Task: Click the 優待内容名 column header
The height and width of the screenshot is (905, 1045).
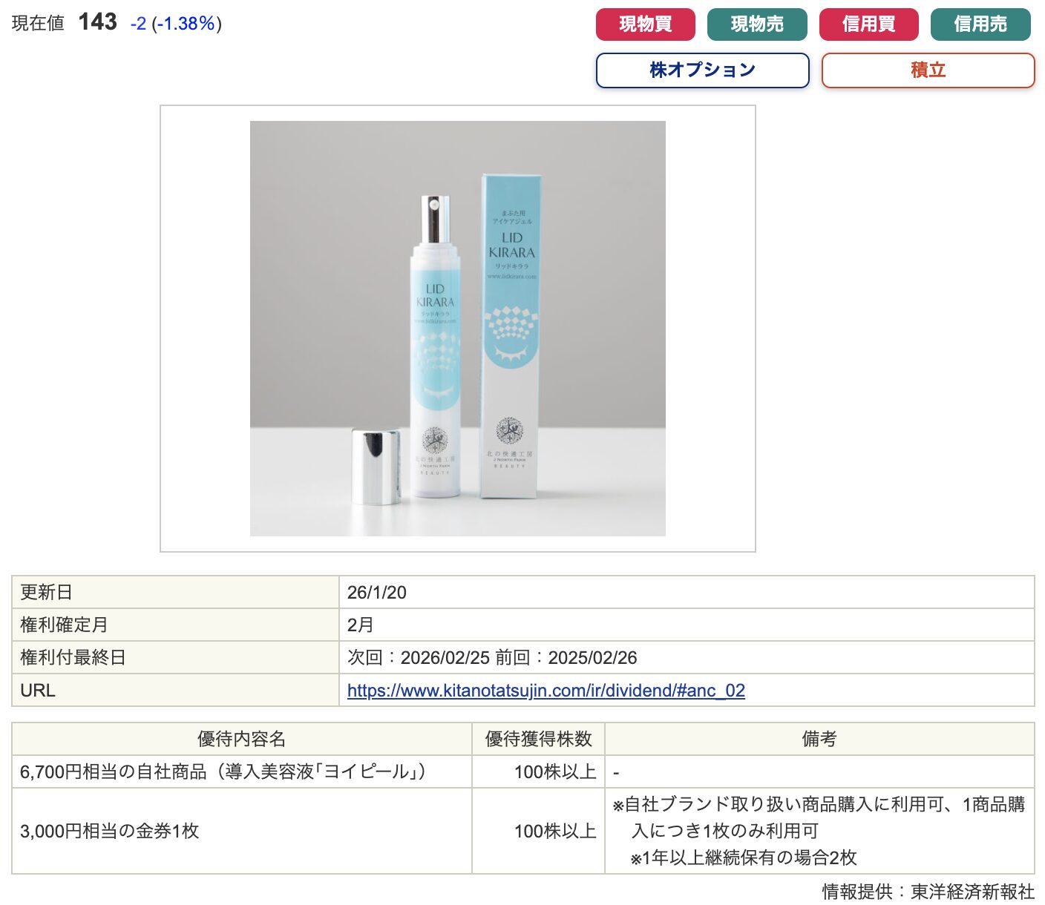Action: 242,739
